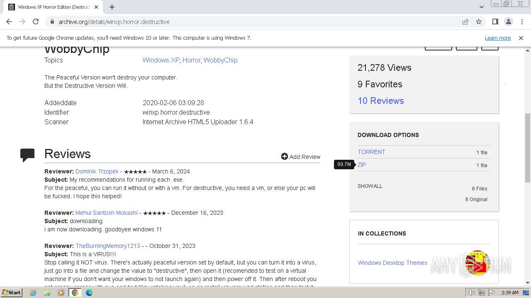Open Windows Explorer folder in taskbar
Image resolution: width=531 pixels, height=298 pixels.
47,293
